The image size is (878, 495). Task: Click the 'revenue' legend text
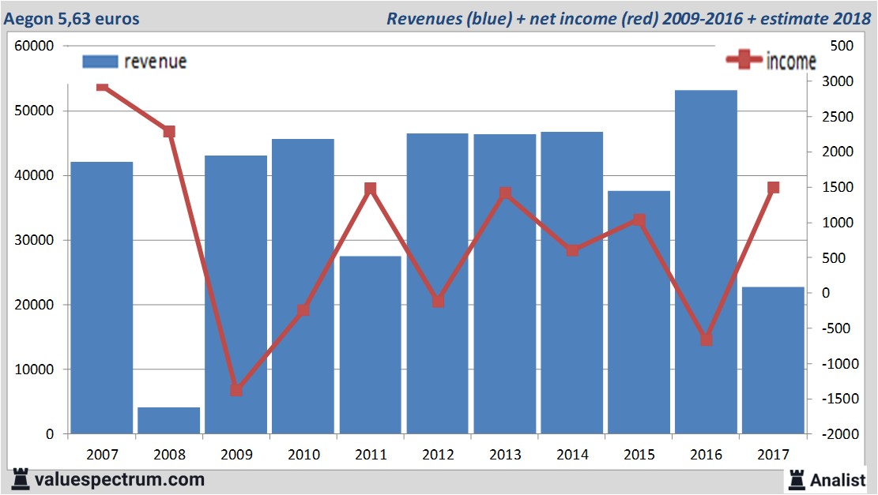(155, 62)
